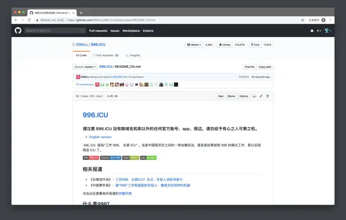Expand the Branch: master selector

[85, 67]
